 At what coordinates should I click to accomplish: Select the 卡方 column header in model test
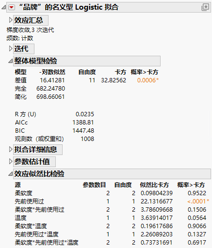coord(120,72)
